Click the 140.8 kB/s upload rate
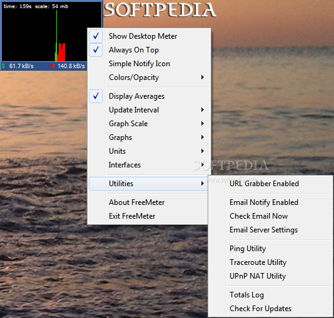The image size is (334, 318). [71, 66]
